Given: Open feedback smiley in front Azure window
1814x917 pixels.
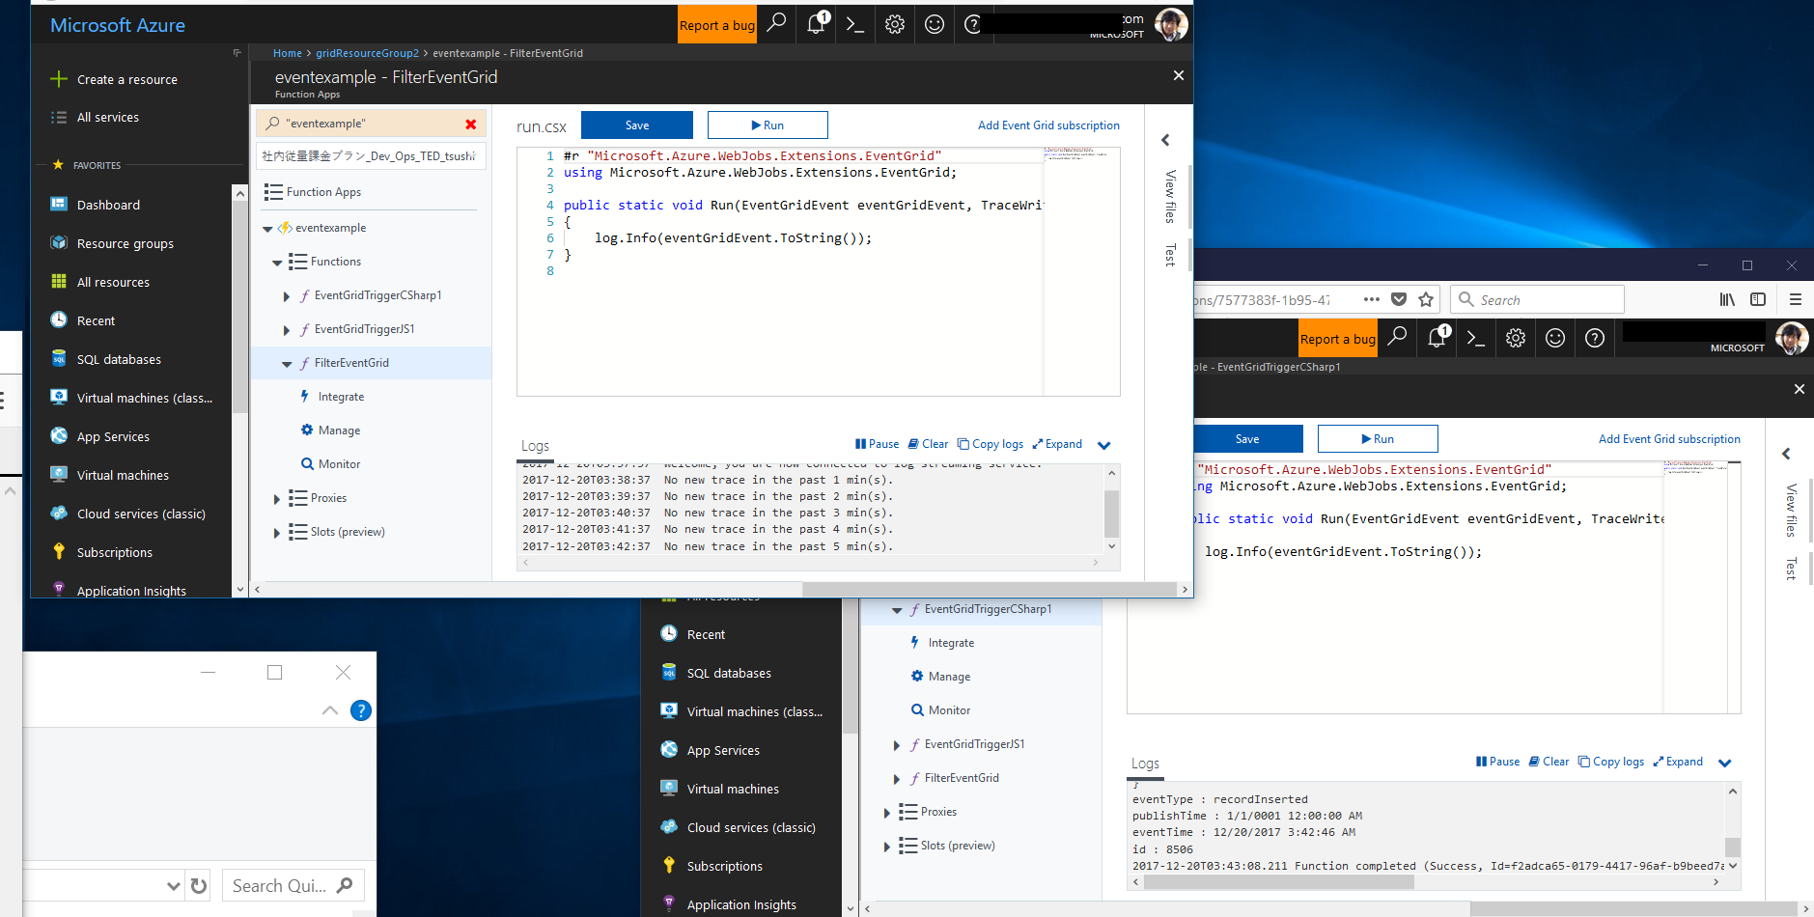Looking at the screenshot, I should point(934,24).
